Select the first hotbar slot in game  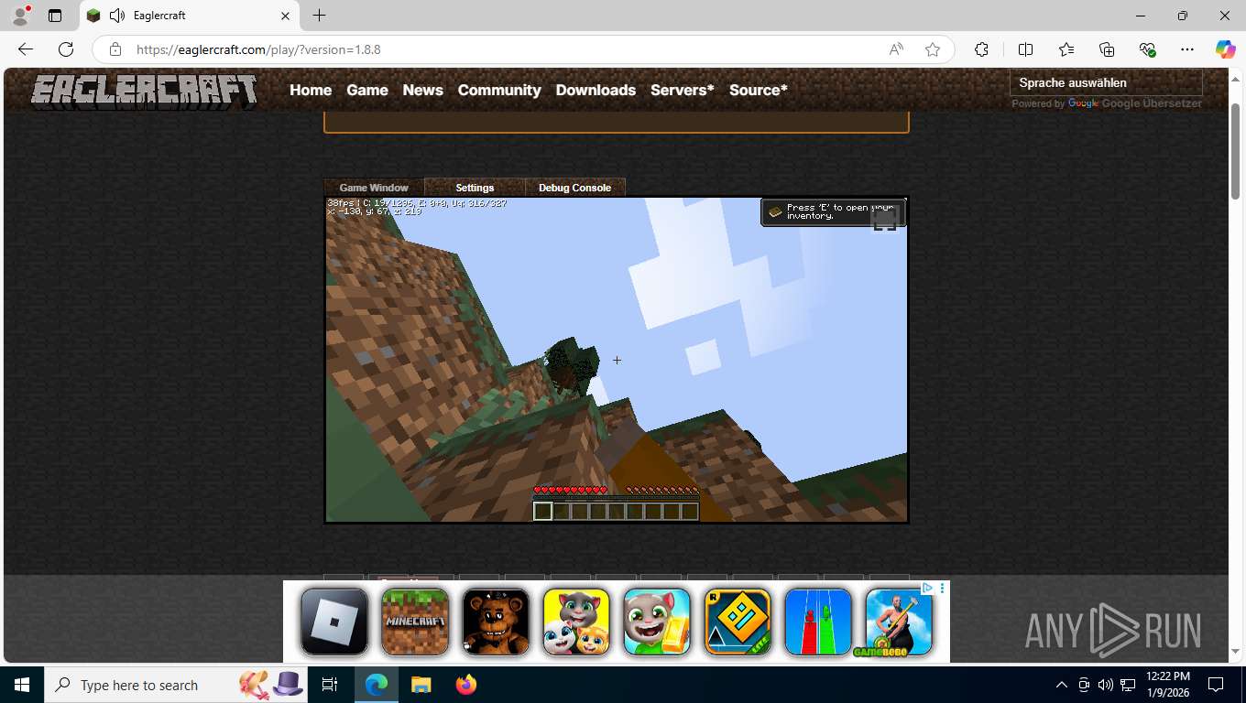tap(542, 511)
